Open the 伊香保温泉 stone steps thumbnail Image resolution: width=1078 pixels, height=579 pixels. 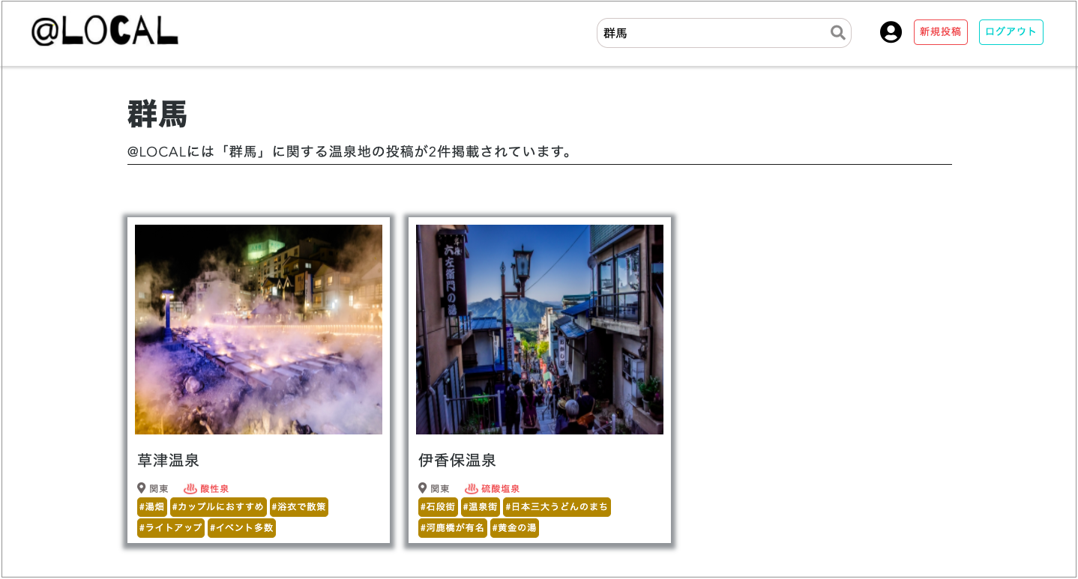click(x=539, y=330)
